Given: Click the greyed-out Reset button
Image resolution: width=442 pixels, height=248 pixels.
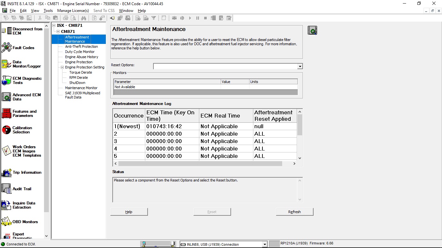Looking at the screenshot, I should point(212,212).
